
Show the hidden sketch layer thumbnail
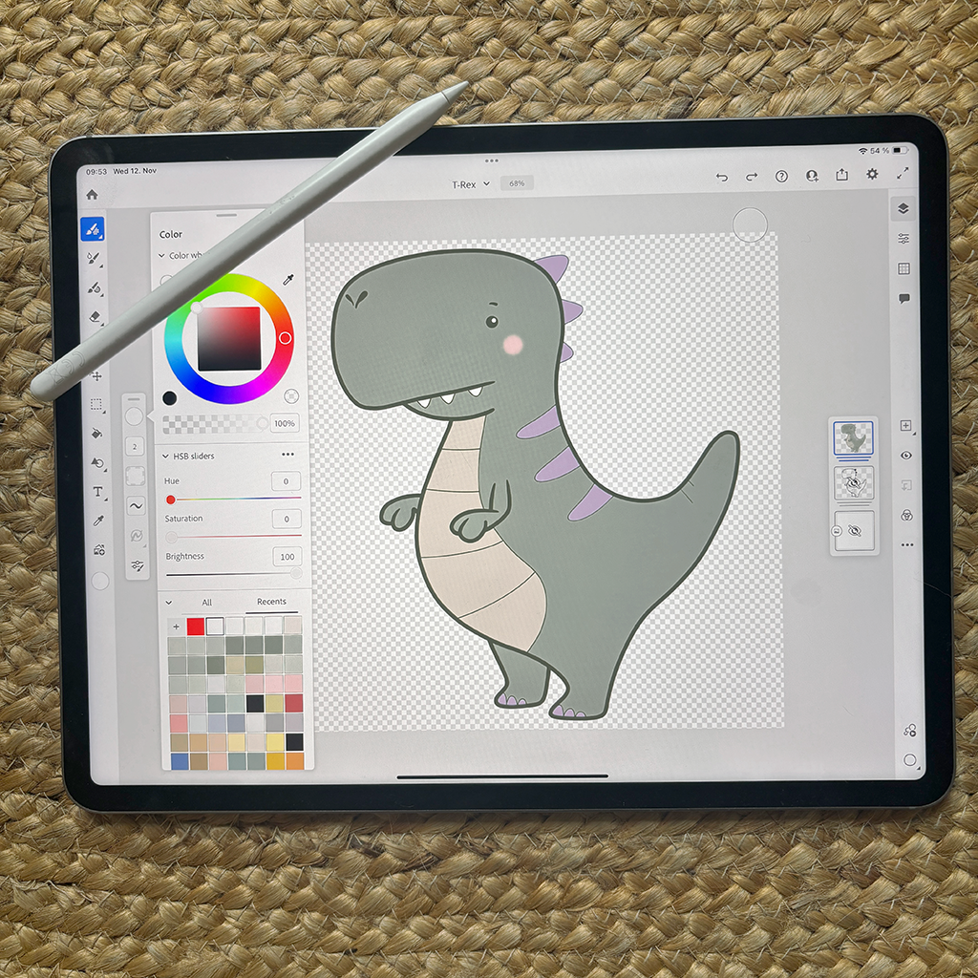[x=853, y=484]
